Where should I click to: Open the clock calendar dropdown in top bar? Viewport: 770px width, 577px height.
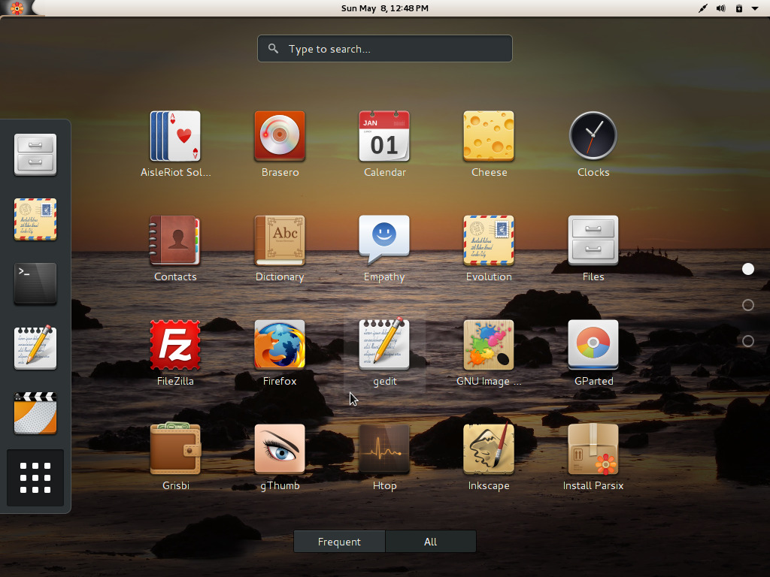click(x=384, y=8)
